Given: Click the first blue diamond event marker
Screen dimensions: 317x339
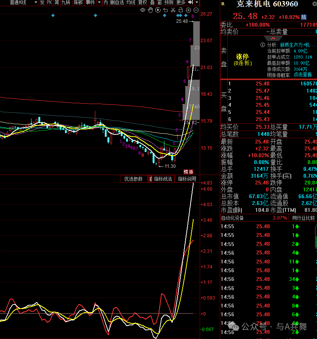Looking at the screenshot, I should click(53, 15).
